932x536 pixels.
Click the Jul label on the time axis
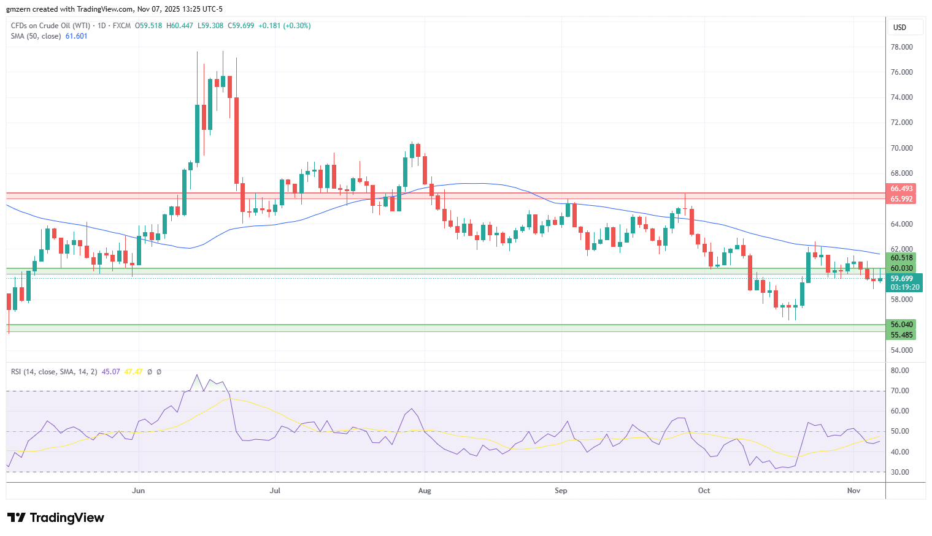275,491
